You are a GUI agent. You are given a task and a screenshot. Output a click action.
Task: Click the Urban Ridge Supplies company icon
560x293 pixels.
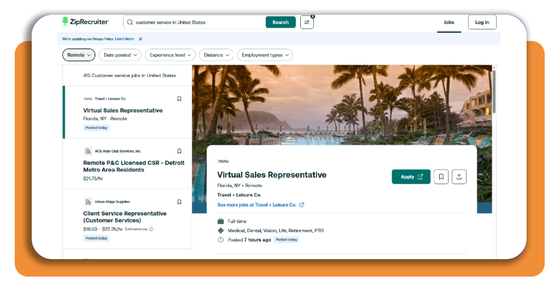[88, 202]
